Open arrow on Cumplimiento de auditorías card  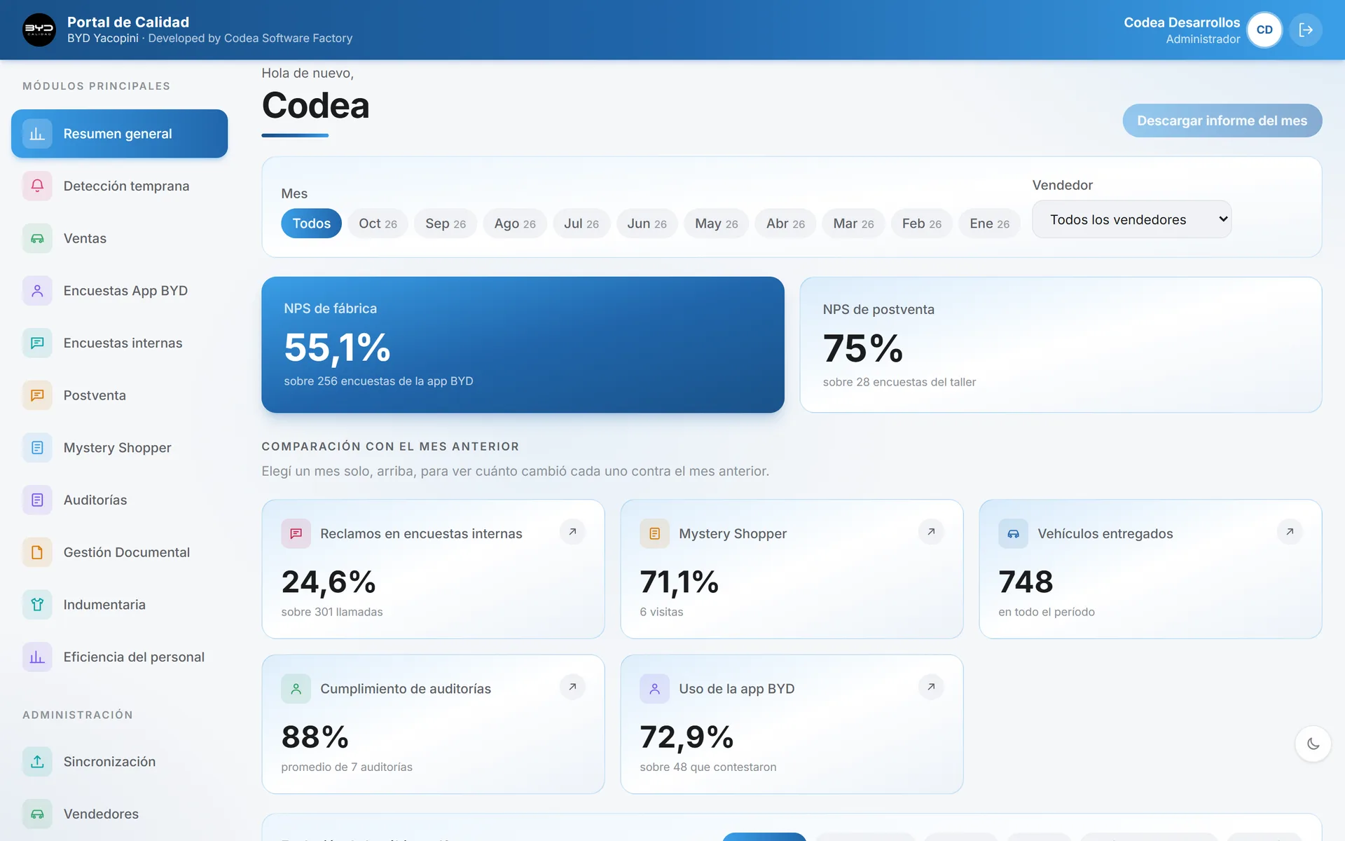572,687
